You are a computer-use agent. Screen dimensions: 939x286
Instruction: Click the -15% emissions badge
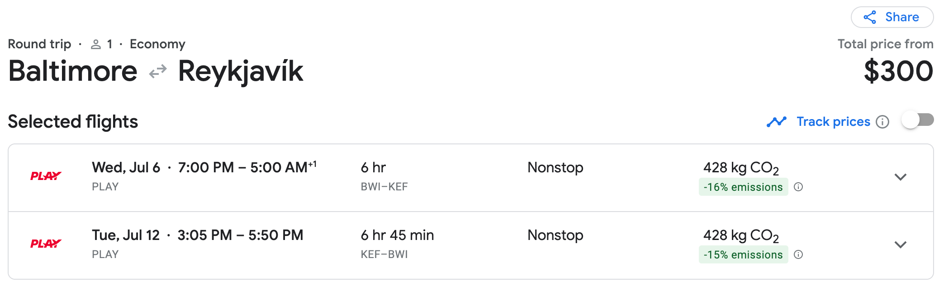[743, 254]
